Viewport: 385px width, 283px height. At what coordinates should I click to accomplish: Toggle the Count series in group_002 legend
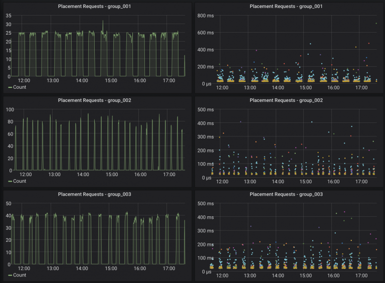[20, 181]
